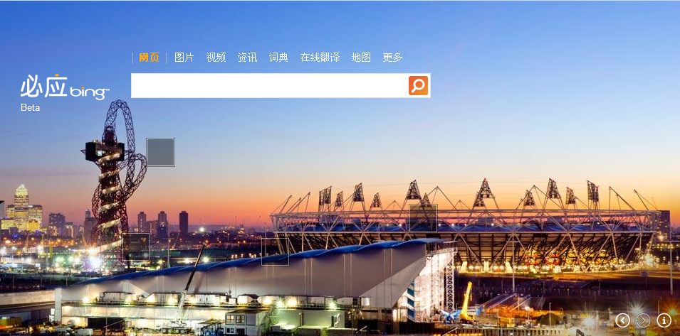
Task: Select the 网页 web search tab
Action: [x=150, y=58]
